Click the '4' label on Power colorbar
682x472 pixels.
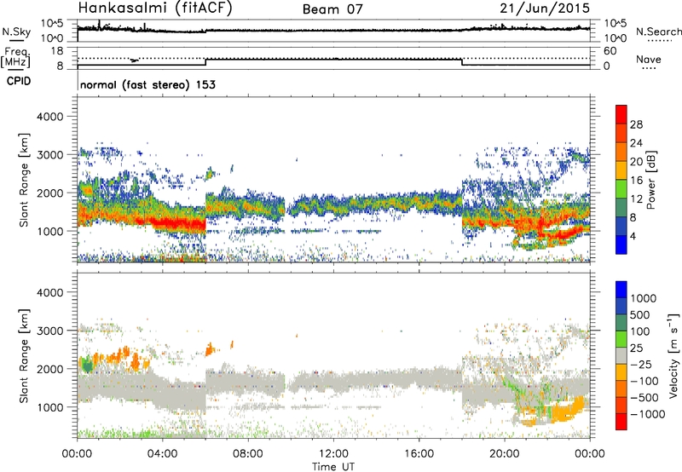pyautogui.click(x=633, y=236)
